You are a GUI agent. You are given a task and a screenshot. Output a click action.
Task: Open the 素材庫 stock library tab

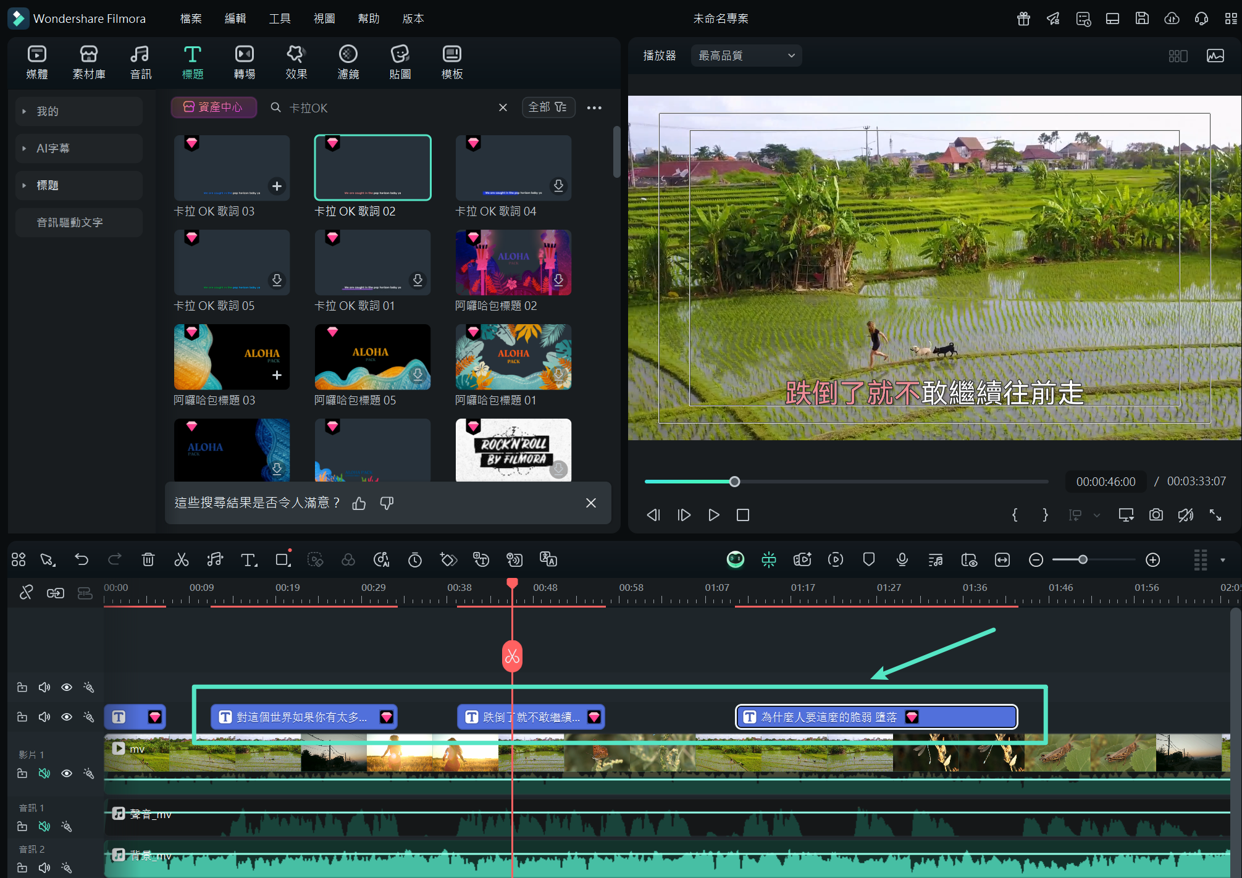89,62
